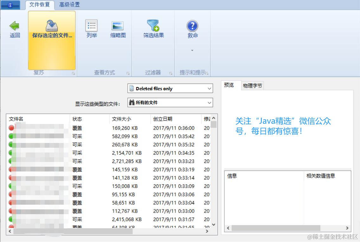This screenshot has height=242, width=360.
Task: Expand the 复苏 group dialog launcher
Action: pyautogui.click(x=73, y=74)
